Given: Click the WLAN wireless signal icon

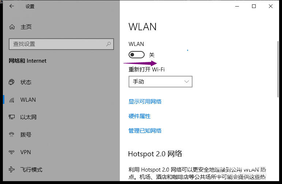Looking at the screenshot, I should point(12,100).
